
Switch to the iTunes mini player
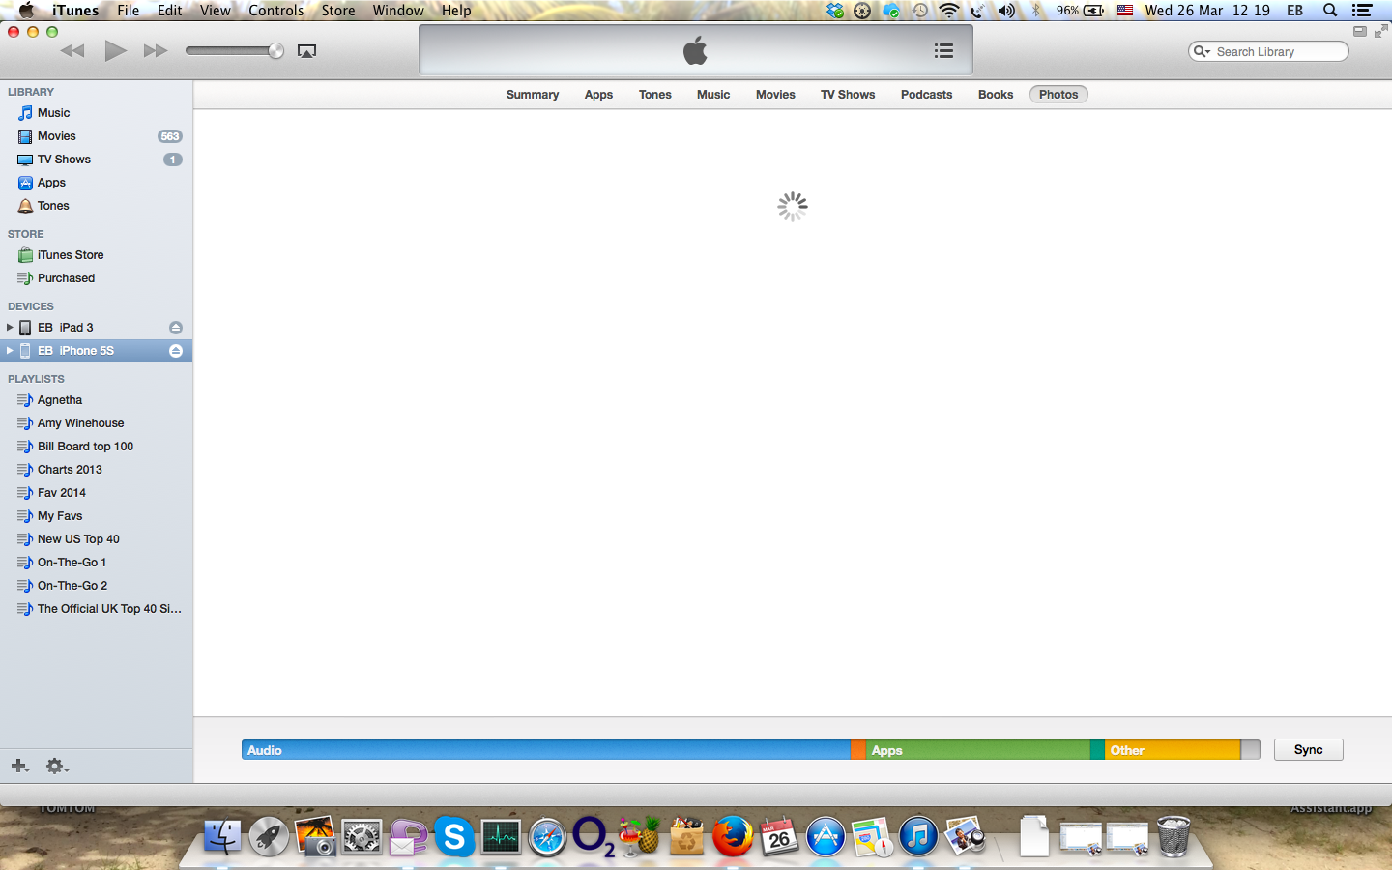coord(1360,31)
